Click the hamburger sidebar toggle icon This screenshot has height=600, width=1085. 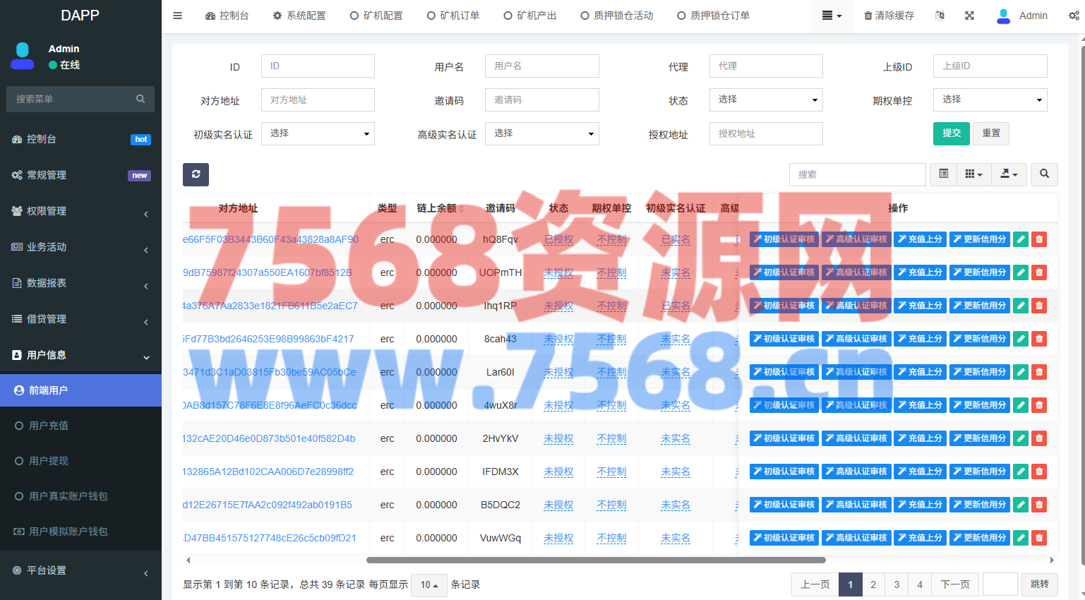(178, 16)
